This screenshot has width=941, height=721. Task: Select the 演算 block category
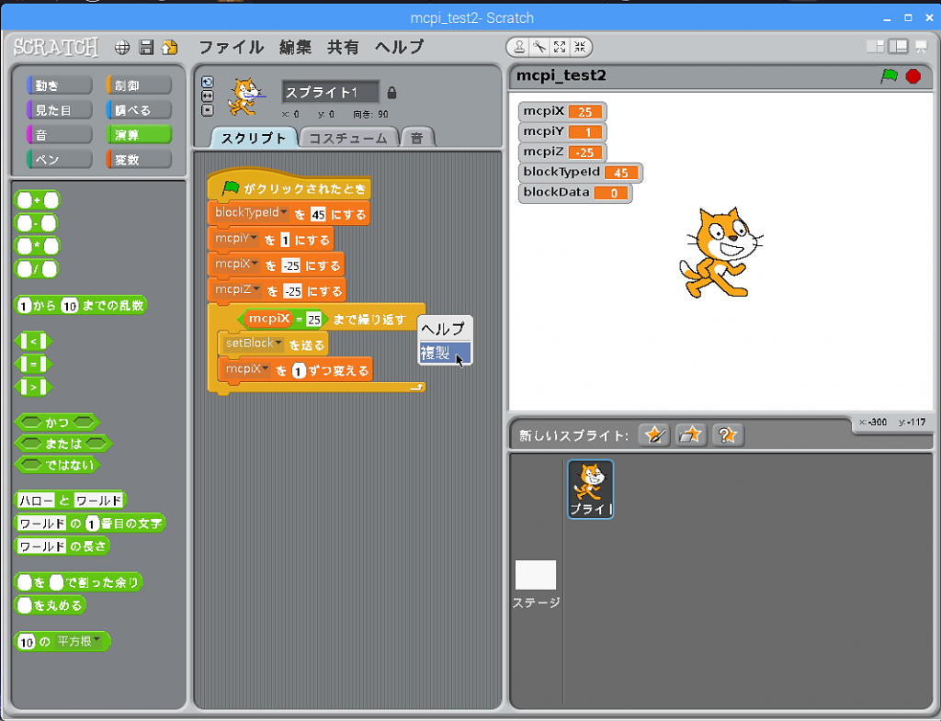[139, 134]
